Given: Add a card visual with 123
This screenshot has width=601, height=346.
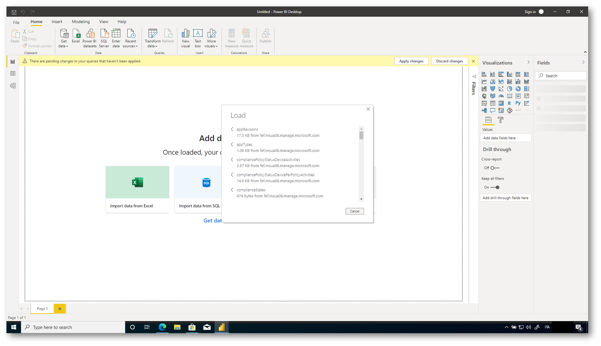Looking at the screenshot, I should (x=509, y=96).
